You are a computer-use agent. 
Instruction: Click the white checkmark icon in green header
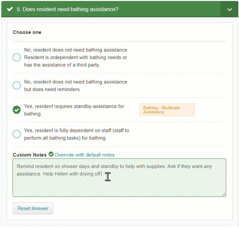pyautogui.click(x=10, y=9)
